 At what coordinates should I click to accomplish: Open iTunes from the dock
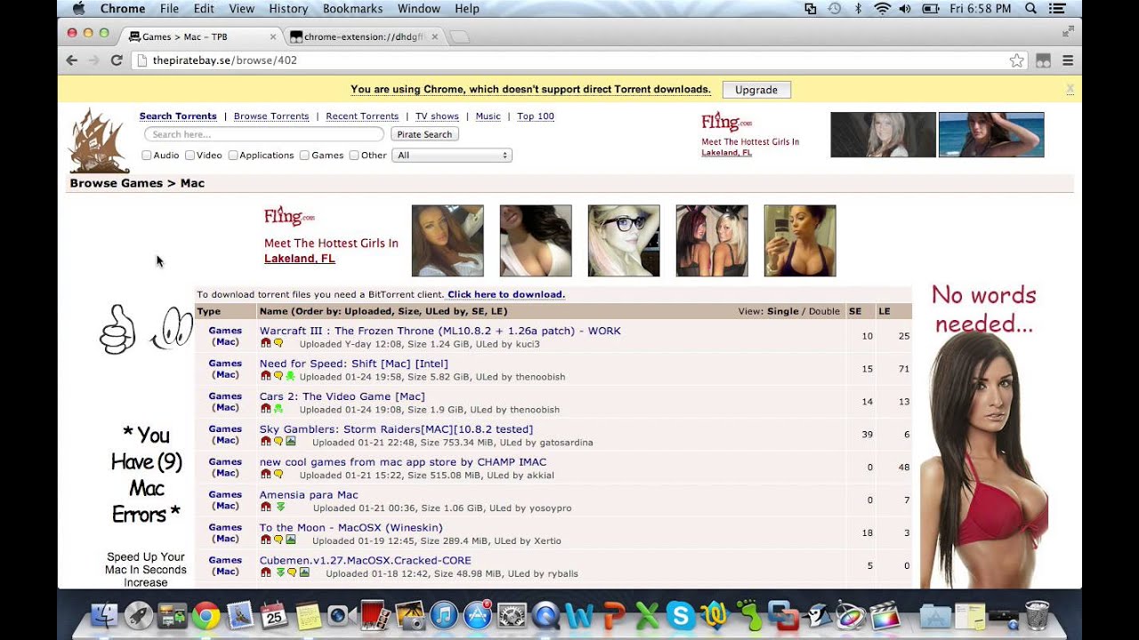(x=443, y=615)
